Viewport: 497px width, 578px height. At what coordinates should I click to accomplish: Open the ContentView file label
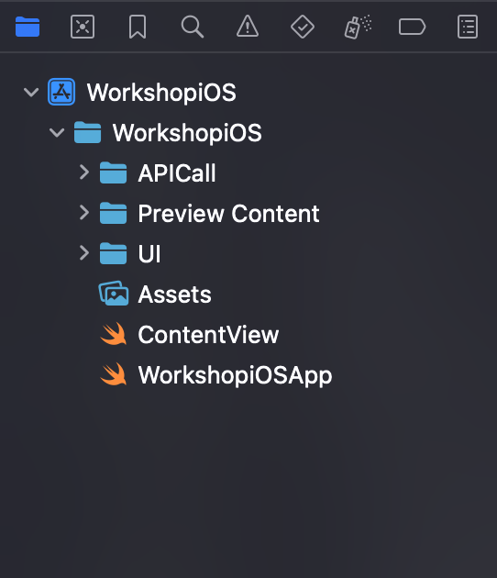tap(208, 335)
